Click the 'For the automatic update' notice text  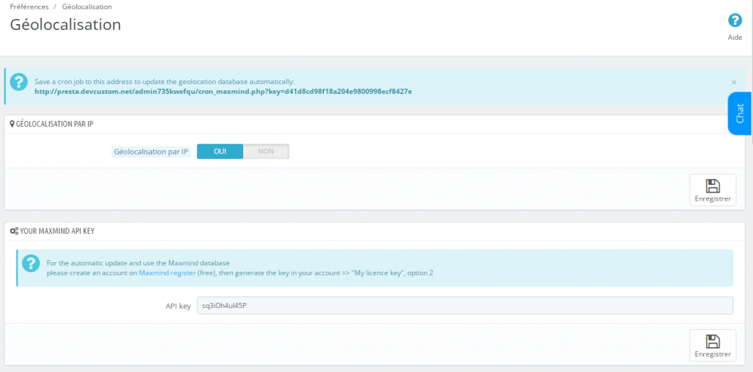coord(139,263)
